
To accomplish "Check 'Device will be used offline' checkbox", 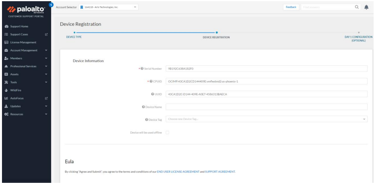I will coord(168,133).
